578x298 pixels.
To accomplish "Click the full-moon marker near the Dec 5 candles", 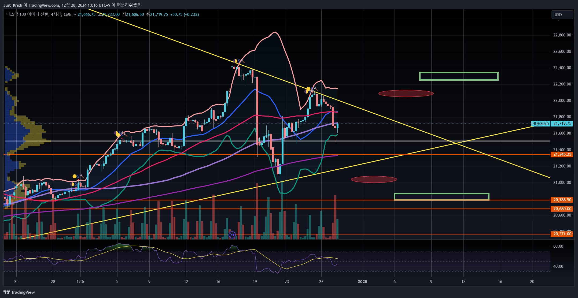I will coord(118,134).
